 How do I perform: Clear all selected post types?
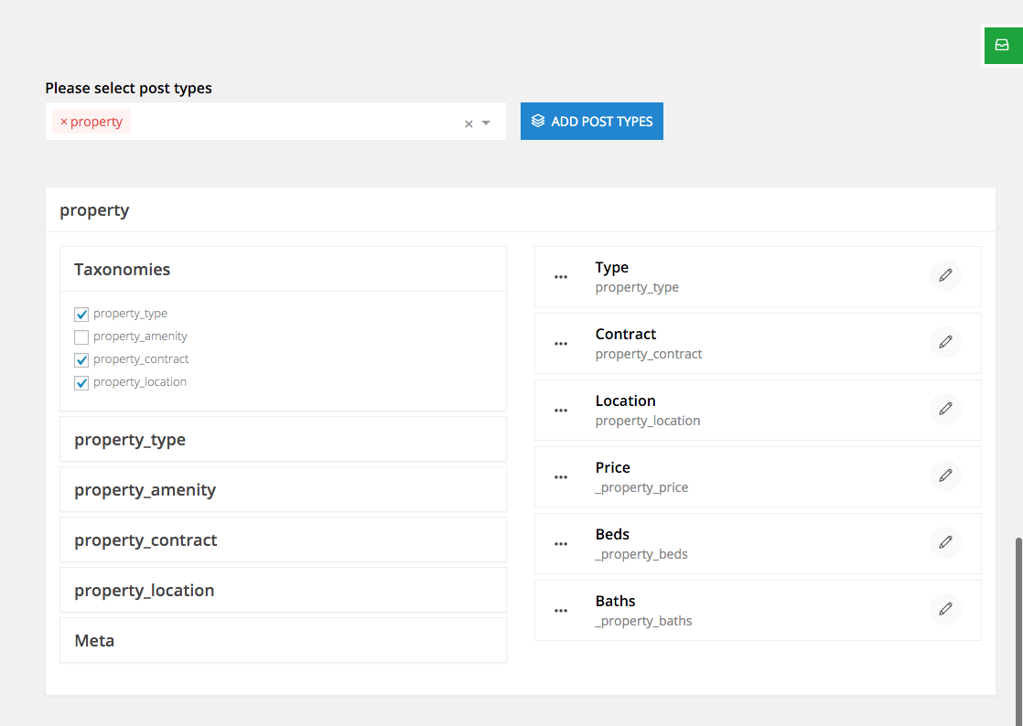468,123
